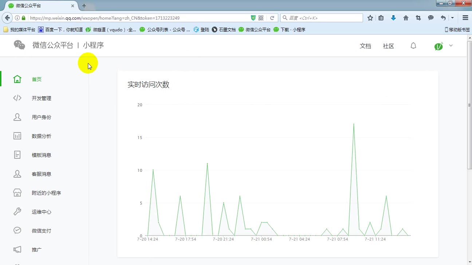Click the 附近的小程序 store icon
Viewport: 472px width, 265px height.
click(x=17, y=193)
